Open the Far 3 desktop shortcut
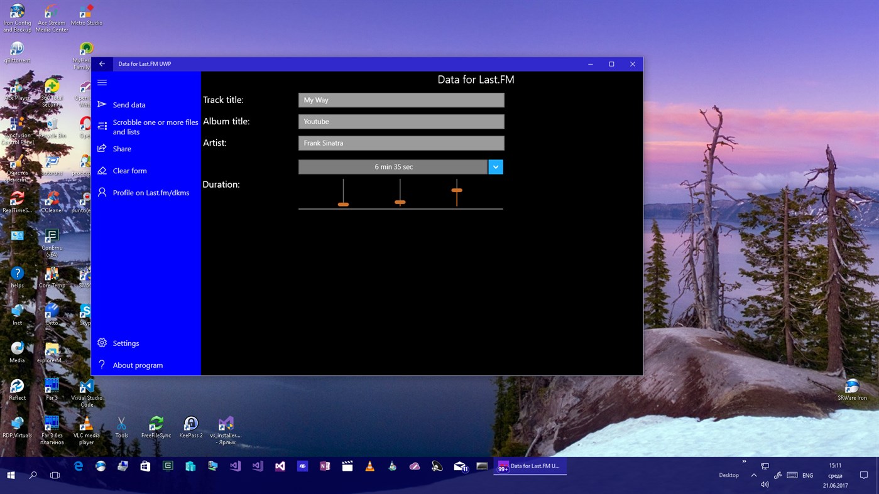This screenshot has width=879, height=494. (x=52, y=390)
